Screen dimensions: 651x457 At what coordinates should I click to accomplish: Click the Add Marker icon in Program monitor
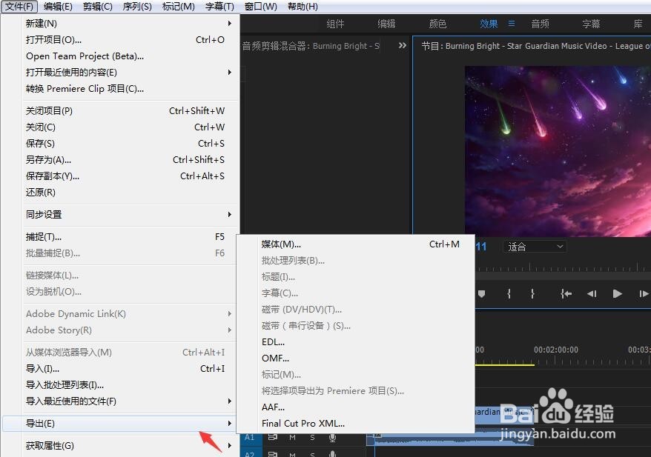[x=482, y=293]
